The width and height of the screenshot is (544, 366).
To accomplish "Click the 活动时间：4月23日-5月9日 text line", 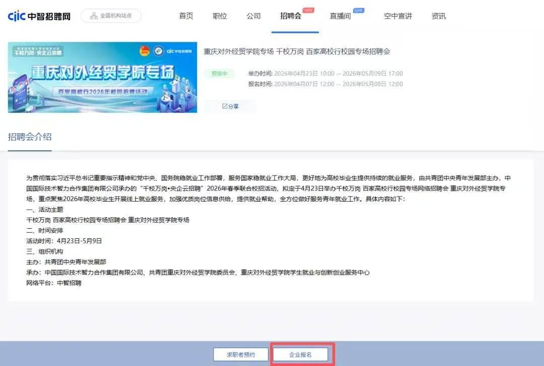I will (64, 241).
